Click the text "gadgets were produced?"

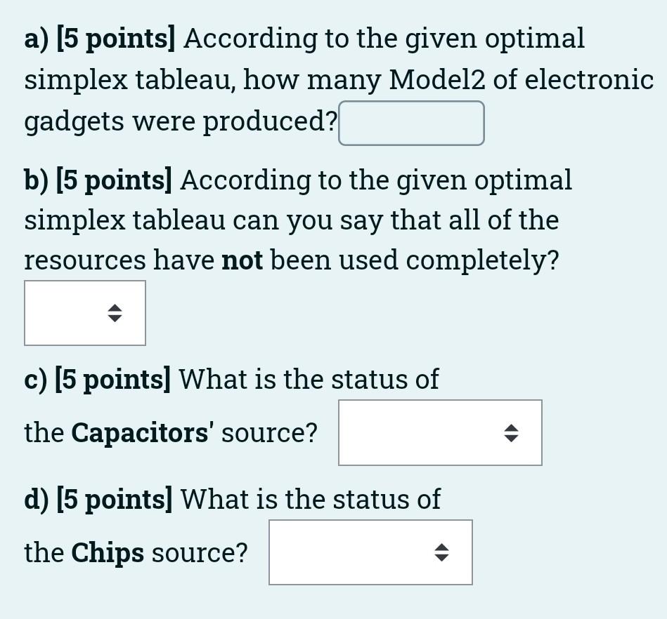181,121
